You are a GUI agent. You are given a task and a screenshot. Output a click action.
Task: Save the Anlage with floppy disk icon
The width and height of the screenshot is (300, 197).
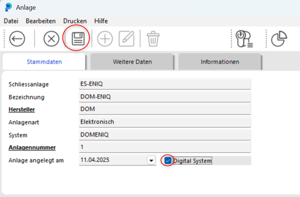pyautogui.click(x=78, y=39)
